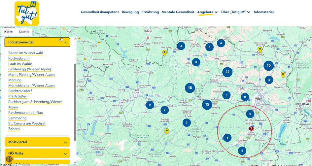This screenshot has width=312, height=166.
Task: Click cluster 4 near Gänserndorf
Action: click(269, 80)
